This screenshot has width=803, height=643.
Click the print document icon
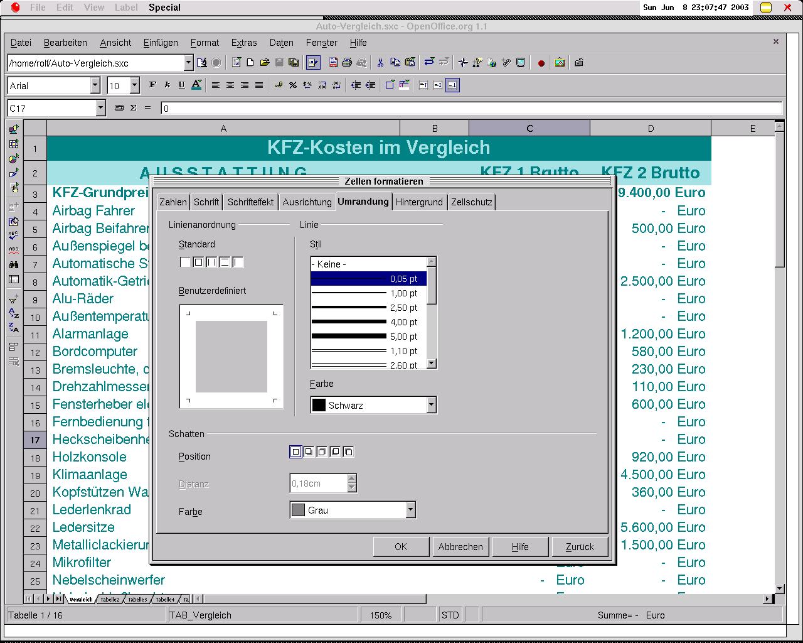(347, 62)
